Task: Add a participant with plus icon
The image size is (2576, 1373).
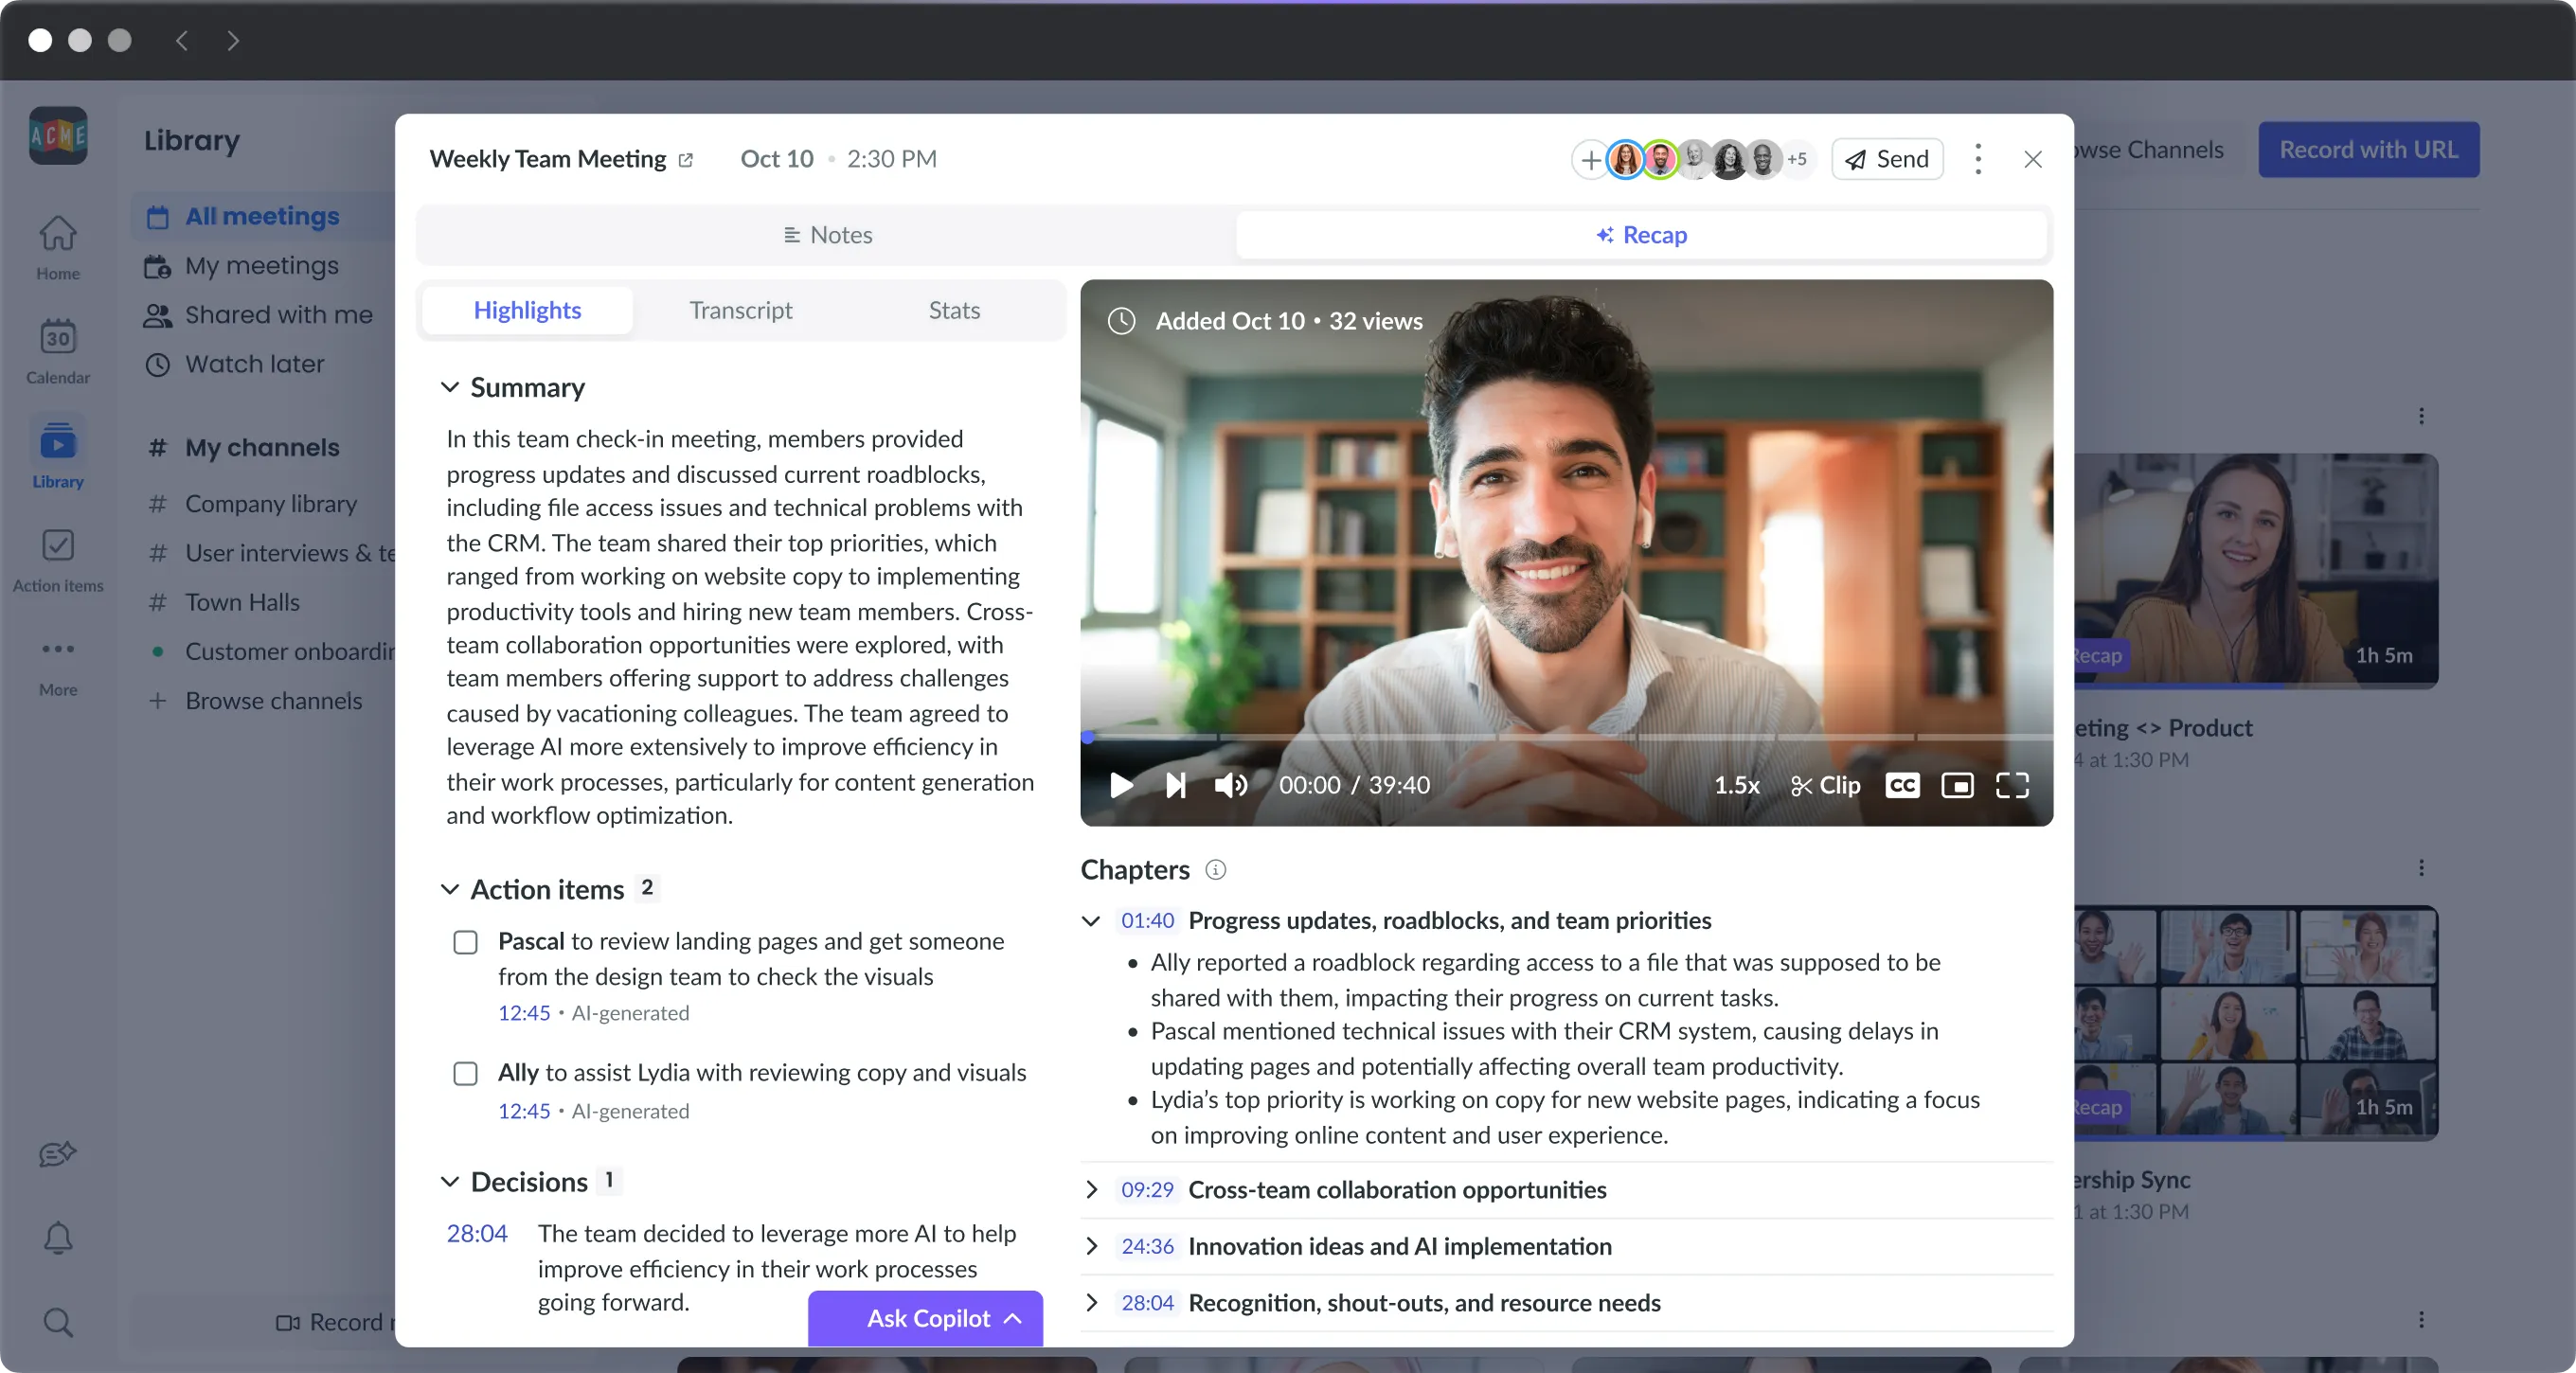Action: pos(1590,159)
